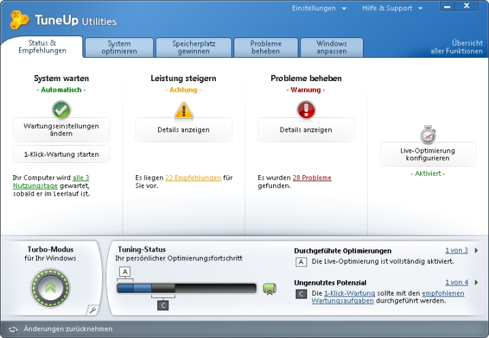The image size is (489, 338).
Task: Click the yellow warning triangle icon
Action: click(x=184, y=109)
